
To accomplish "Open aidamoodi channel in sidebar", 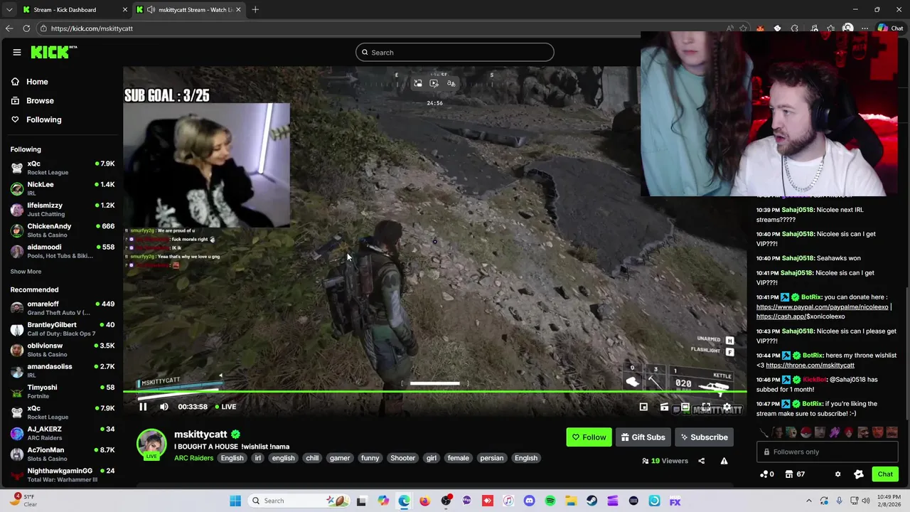I will 63,251.
